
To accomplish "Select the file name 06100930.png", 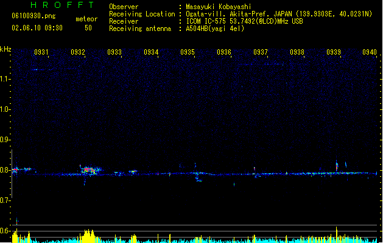I will tap(33, 16).
